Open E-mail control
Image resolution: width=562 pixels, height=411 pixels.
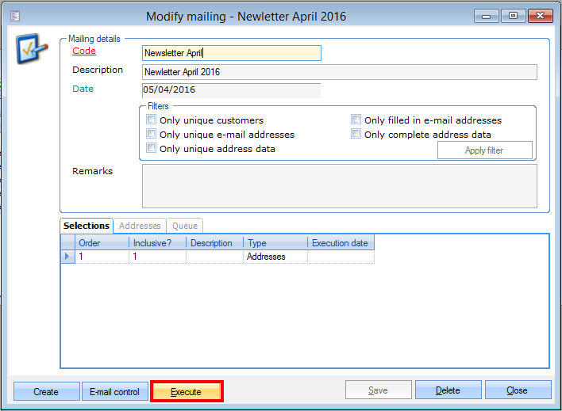(x=114, y=391)
